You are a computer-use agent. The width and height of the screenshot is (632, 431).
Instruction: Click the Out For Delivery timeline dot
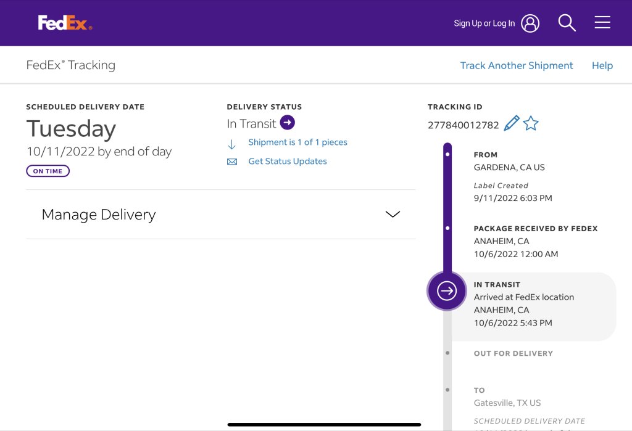pos(447,353)
